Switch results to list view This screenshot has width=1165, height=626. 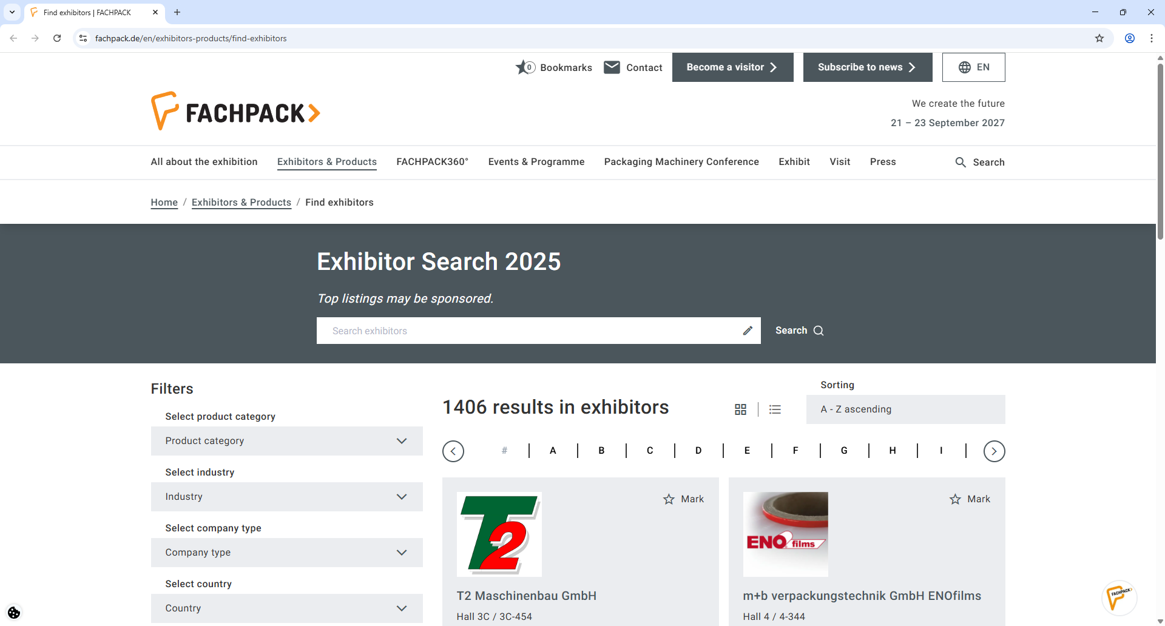775,409
